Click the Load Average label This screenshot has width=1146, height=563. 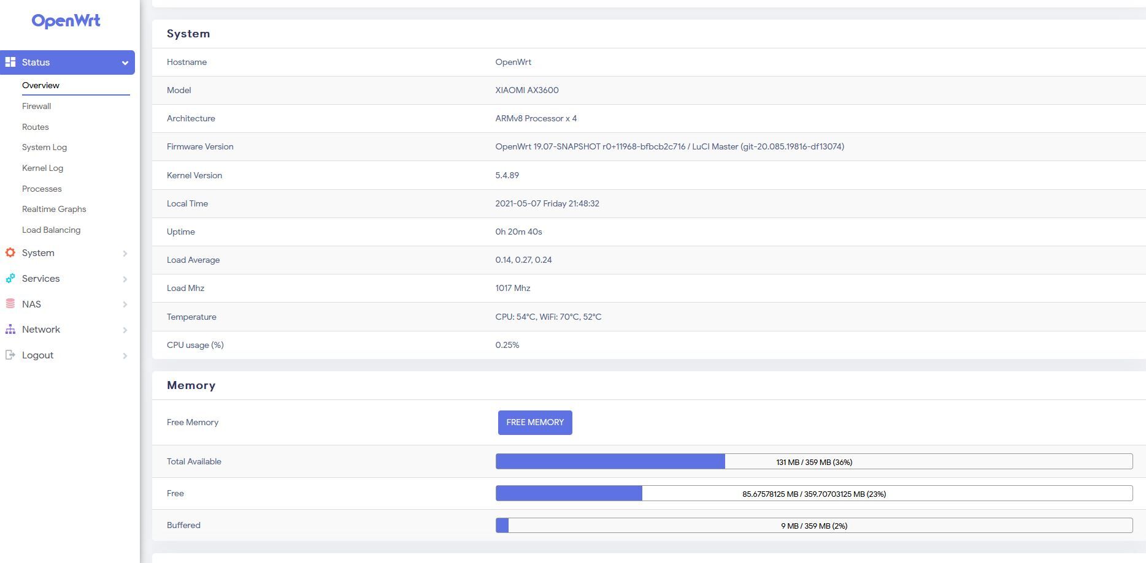coord(193,260)
